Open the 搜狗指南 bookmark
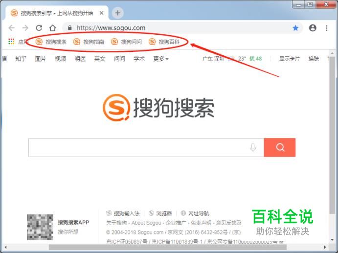Viewport: 338px width, 253px height. pyautogui.click(x=89, y=42)
